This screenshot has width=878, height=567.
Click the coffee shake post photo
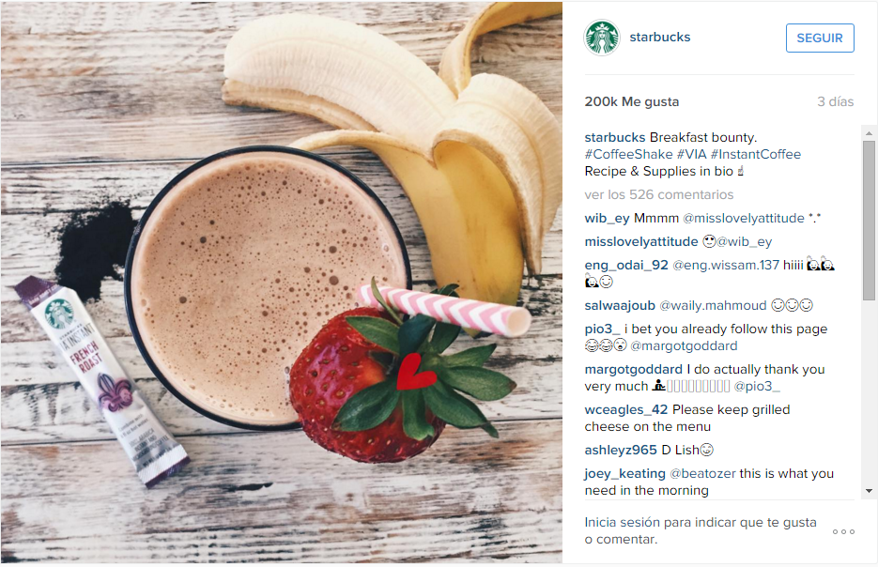click(281, 283)
